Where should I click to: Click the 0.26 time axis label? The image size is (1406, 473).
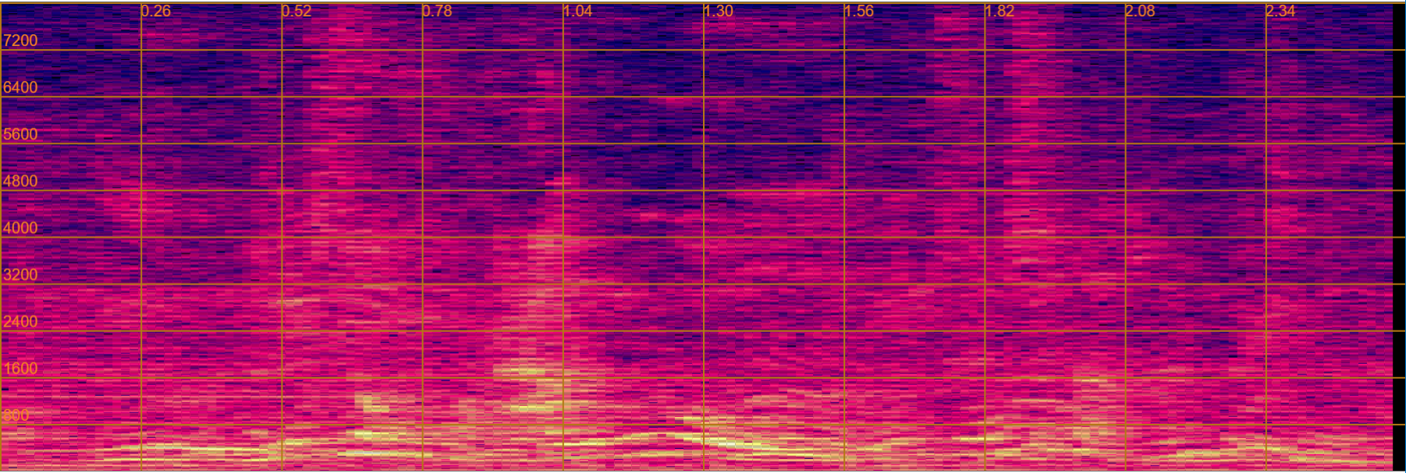click(157, 11)
